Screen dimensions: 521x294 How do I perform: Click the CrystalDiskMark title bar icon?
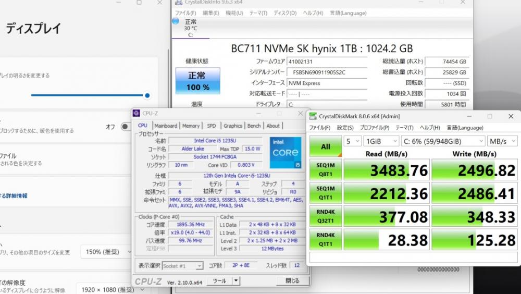click(313, 116)
